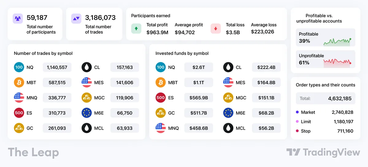Click the participants group icon

18,18
